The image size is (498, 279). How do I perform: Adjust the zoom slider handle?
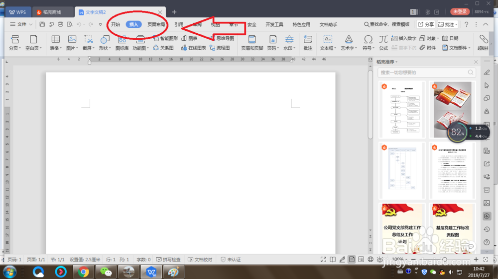(x=445, y=259)
